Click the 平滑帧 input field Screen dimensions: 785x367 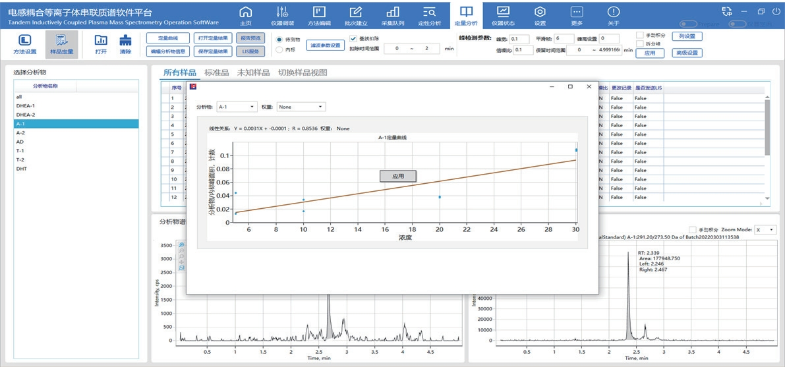564,39
